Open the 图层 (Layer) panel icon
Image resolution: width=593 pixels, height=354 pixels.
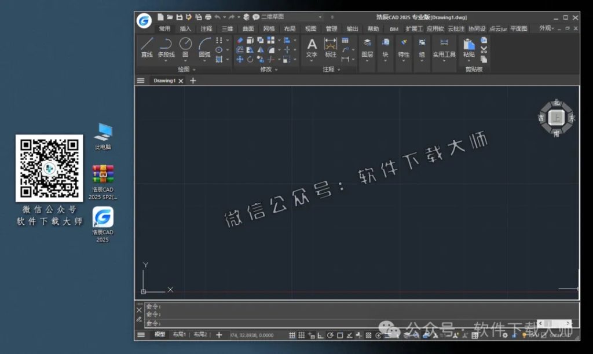click(x=367, y=47)
